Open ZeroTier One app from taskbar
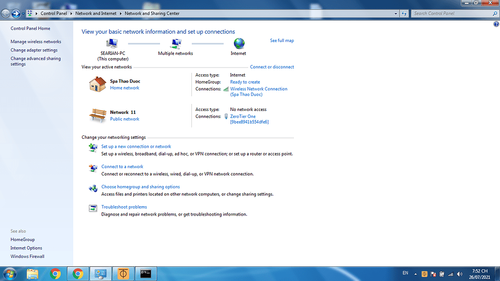This screenshot has height=281, width=500. 123,274
